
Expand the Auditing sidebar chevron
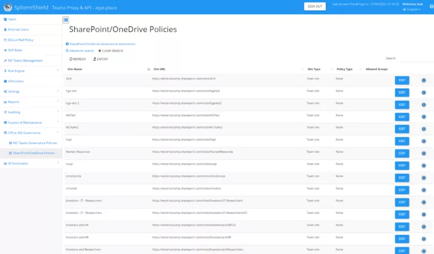tap(58, 111)
